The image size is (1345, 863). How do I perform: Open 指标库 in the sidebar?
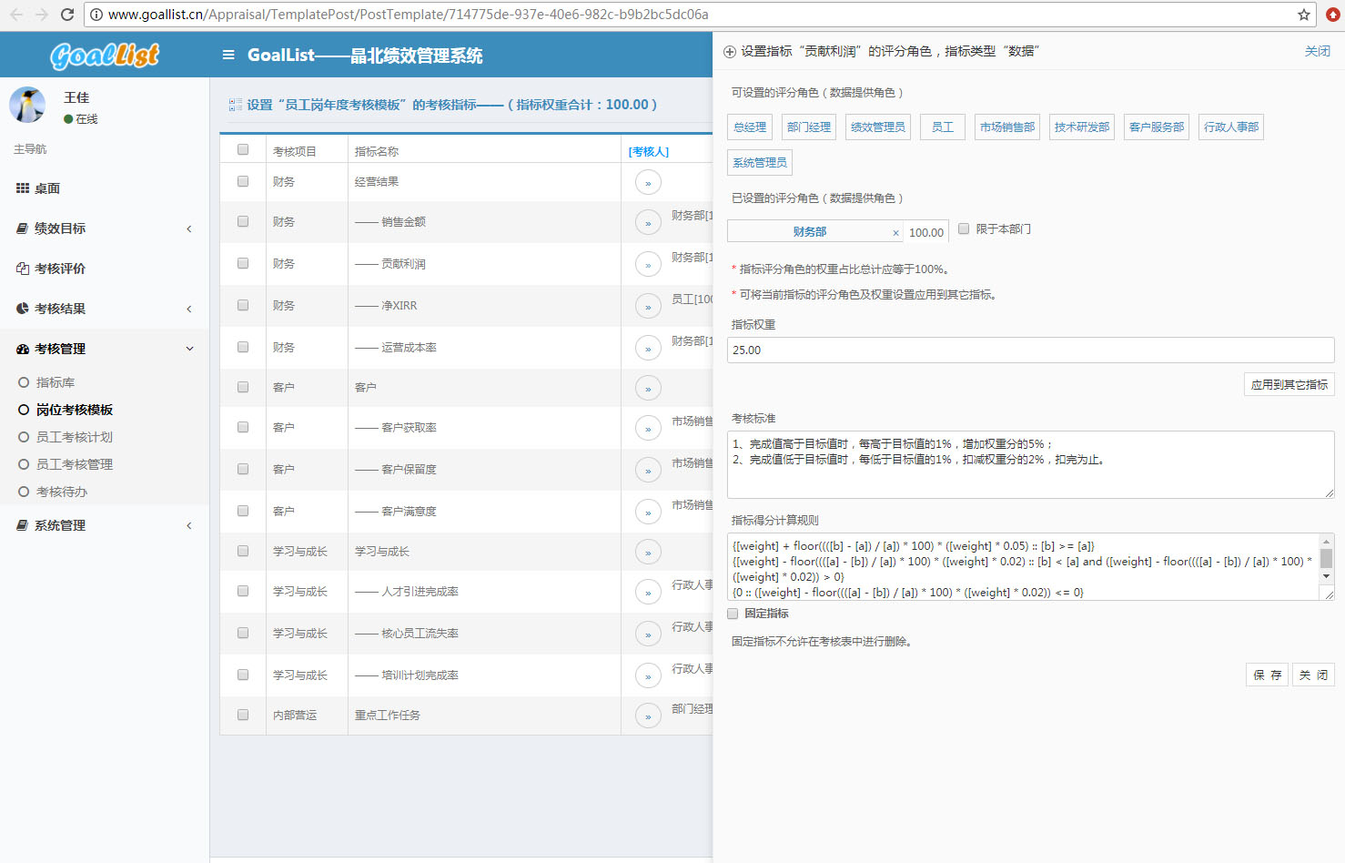(56, 382)
